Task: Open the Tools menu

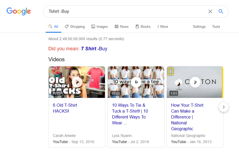Action: (x=216, y=27)
